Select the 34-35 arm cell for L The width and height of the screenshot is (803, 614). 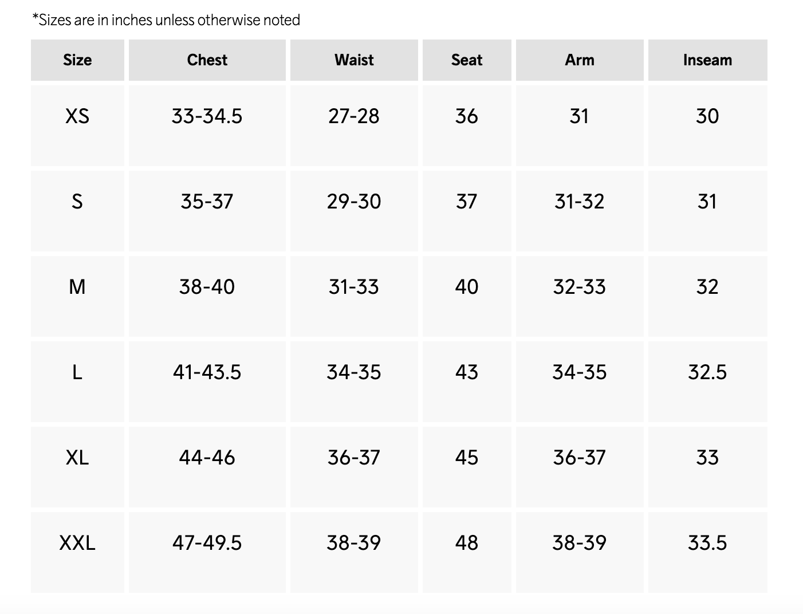pyautogui.click(x=579, y=372)
